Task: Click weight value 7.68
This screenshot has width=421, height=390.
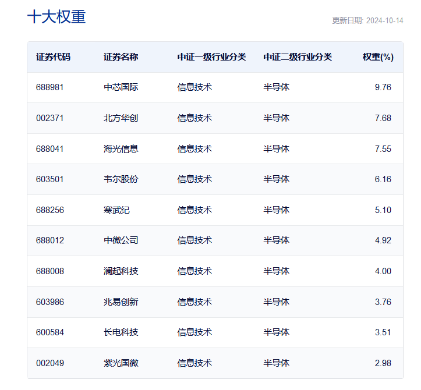Action: tap(383, 118)
